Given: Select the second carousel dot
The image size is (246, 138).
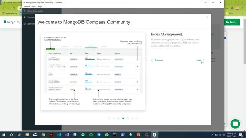Looking at the screenshot, I should click(x=113, y=118).
